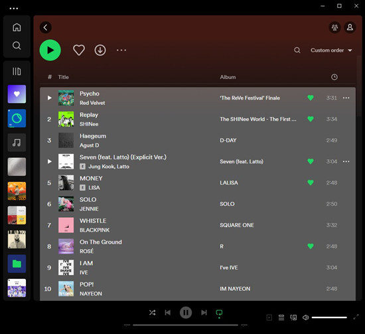This screenshot has width=365, height=334.
Task: Open the user profile icon
Action: tap(350, 27)
